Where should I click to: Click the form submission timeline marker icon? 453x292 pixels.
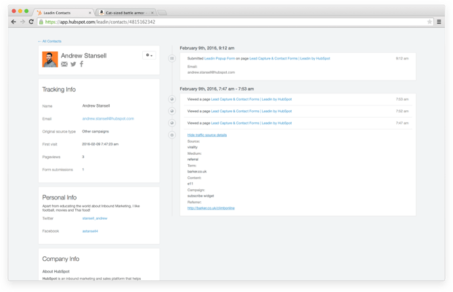pyautogui.click(x=172, y=59)
